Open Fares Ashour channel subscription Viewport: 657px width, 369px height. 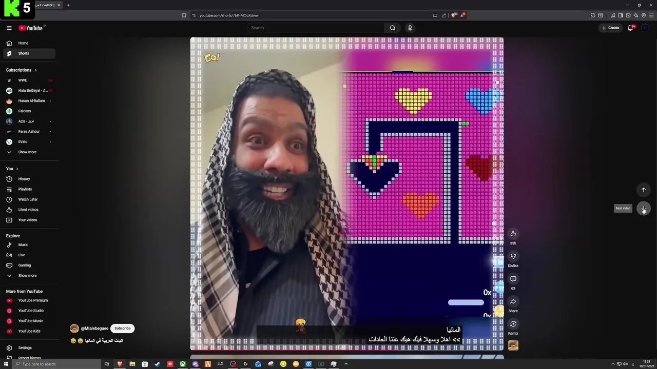(x=29, y=132)
